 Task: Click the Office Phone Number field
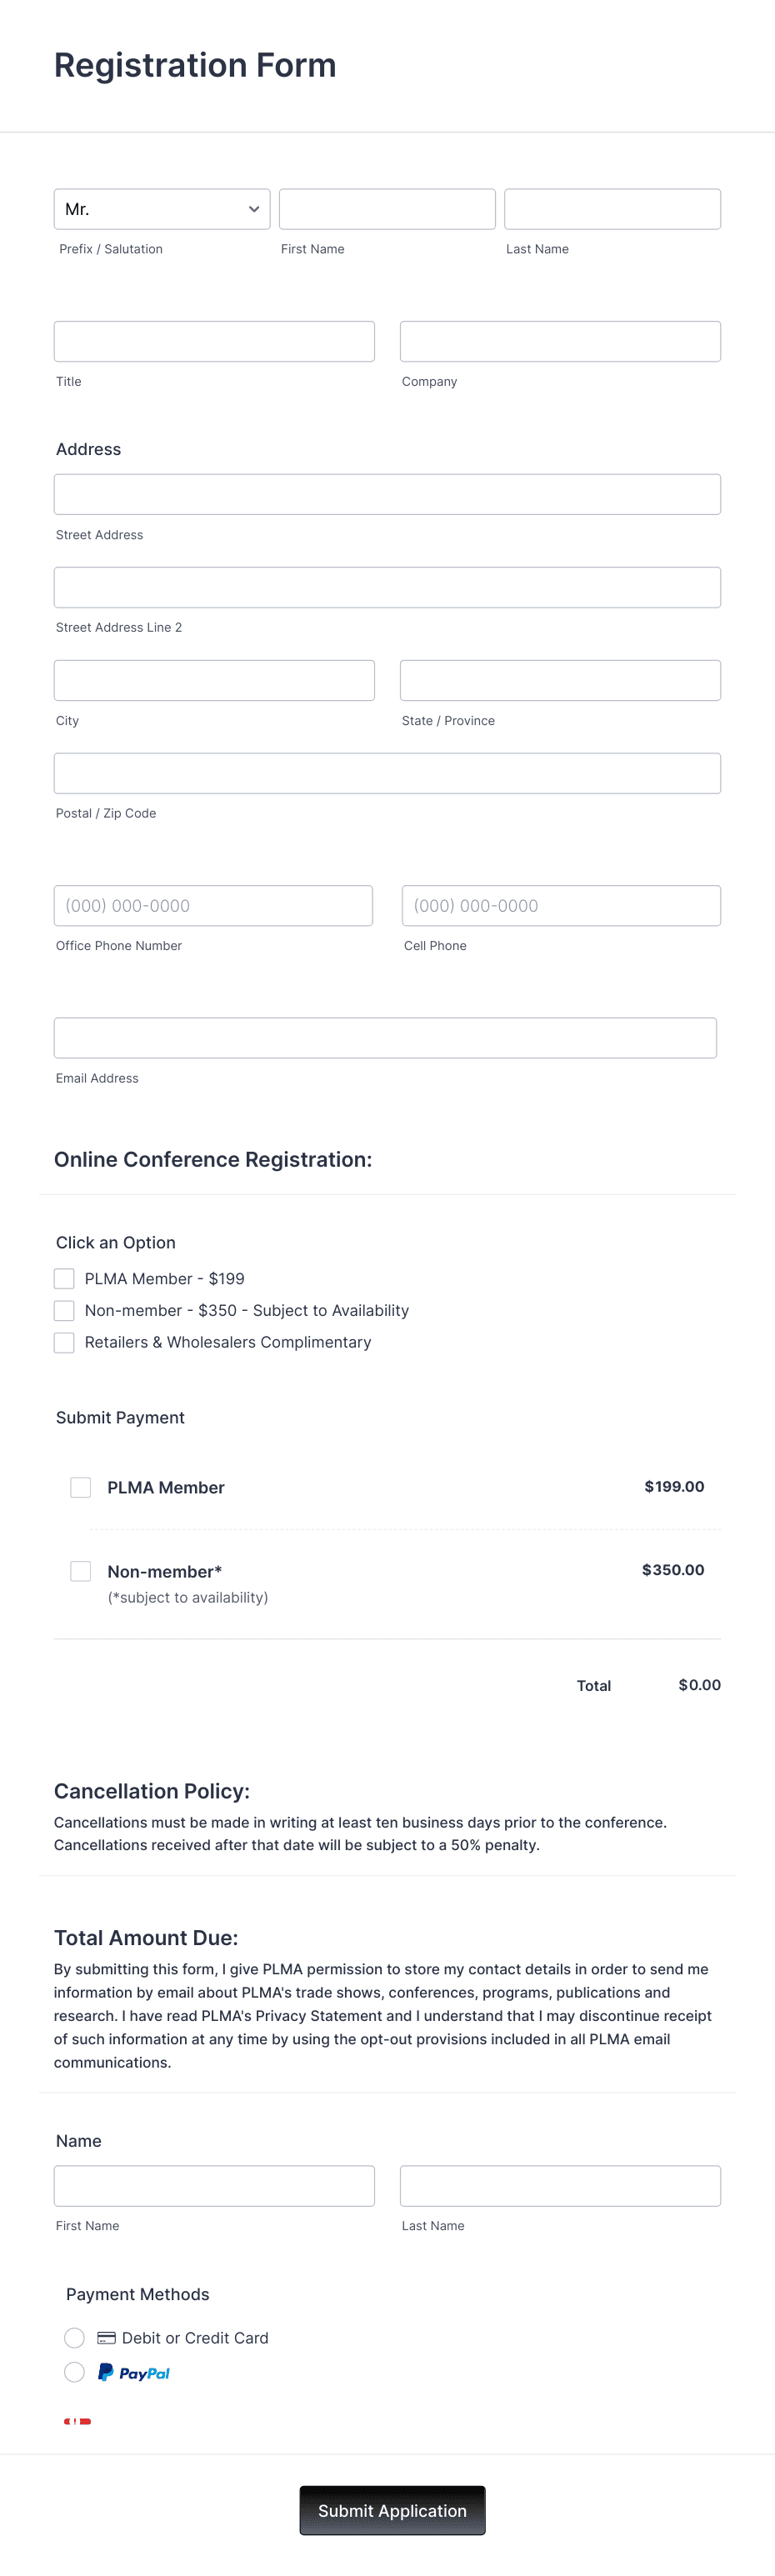[x=213, y=905]
